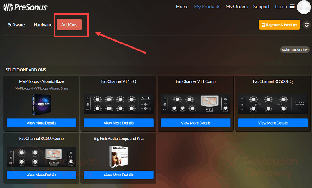Click the RC500 Comp plugin image
This screenshot has height=188, width=312.
41,157
